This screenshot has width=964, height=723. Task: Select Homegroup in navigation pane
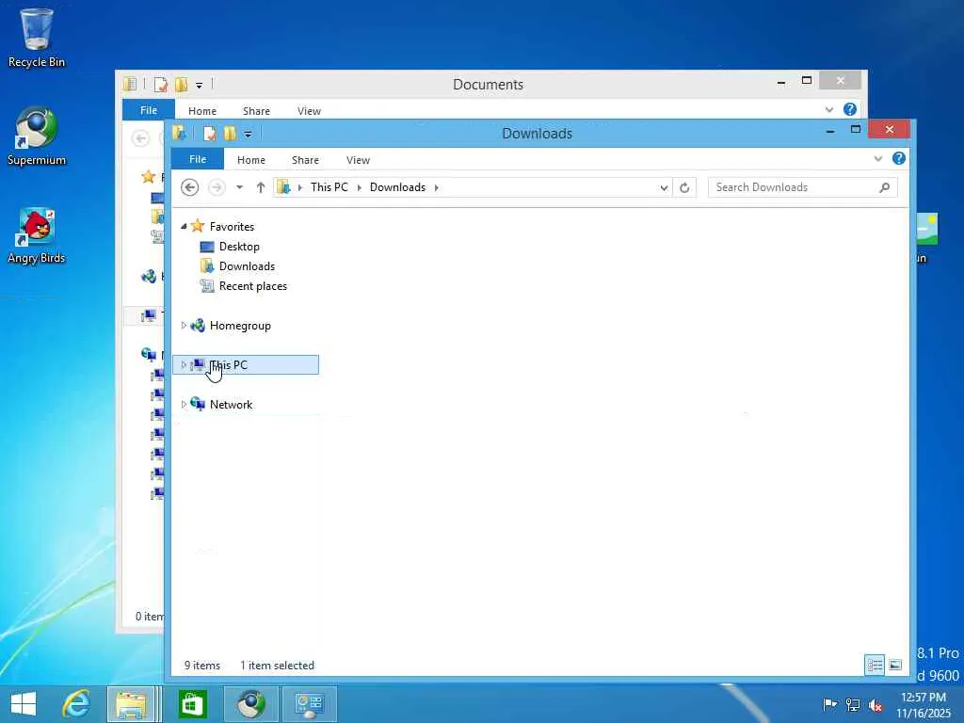(240, 325)
